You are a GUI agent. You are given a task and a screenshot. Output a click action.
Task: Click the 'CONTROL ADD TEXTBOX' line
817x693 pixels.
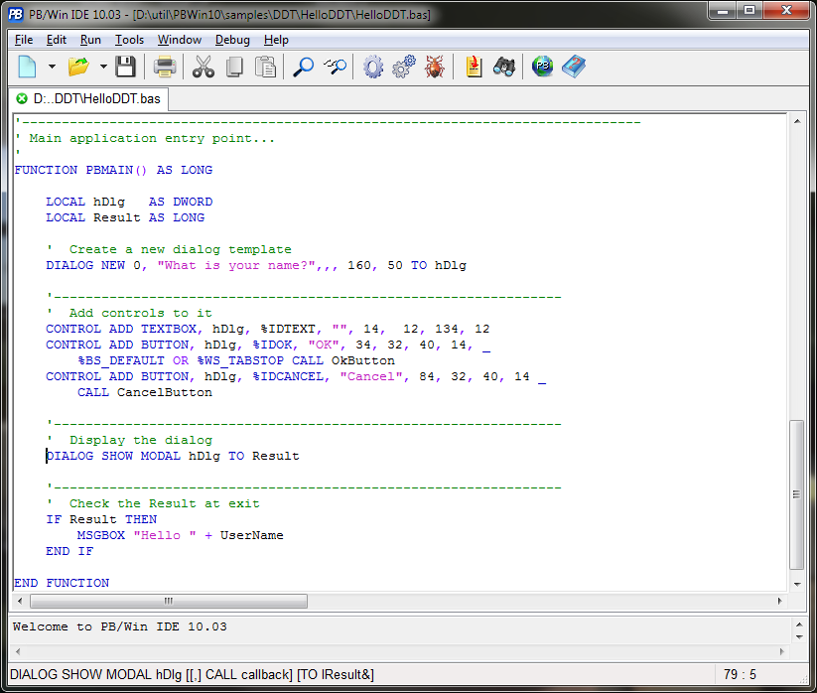pyautogui.click(x=268, y=329)
